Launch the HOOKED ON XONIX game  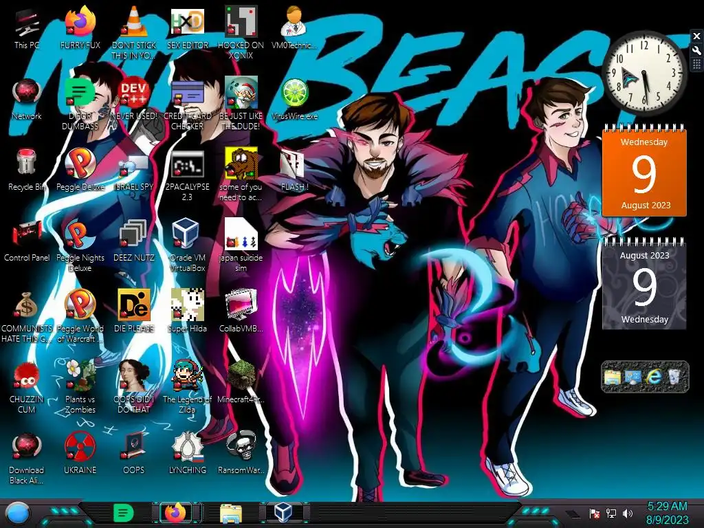pyautogui.click(x=241, y=32)
